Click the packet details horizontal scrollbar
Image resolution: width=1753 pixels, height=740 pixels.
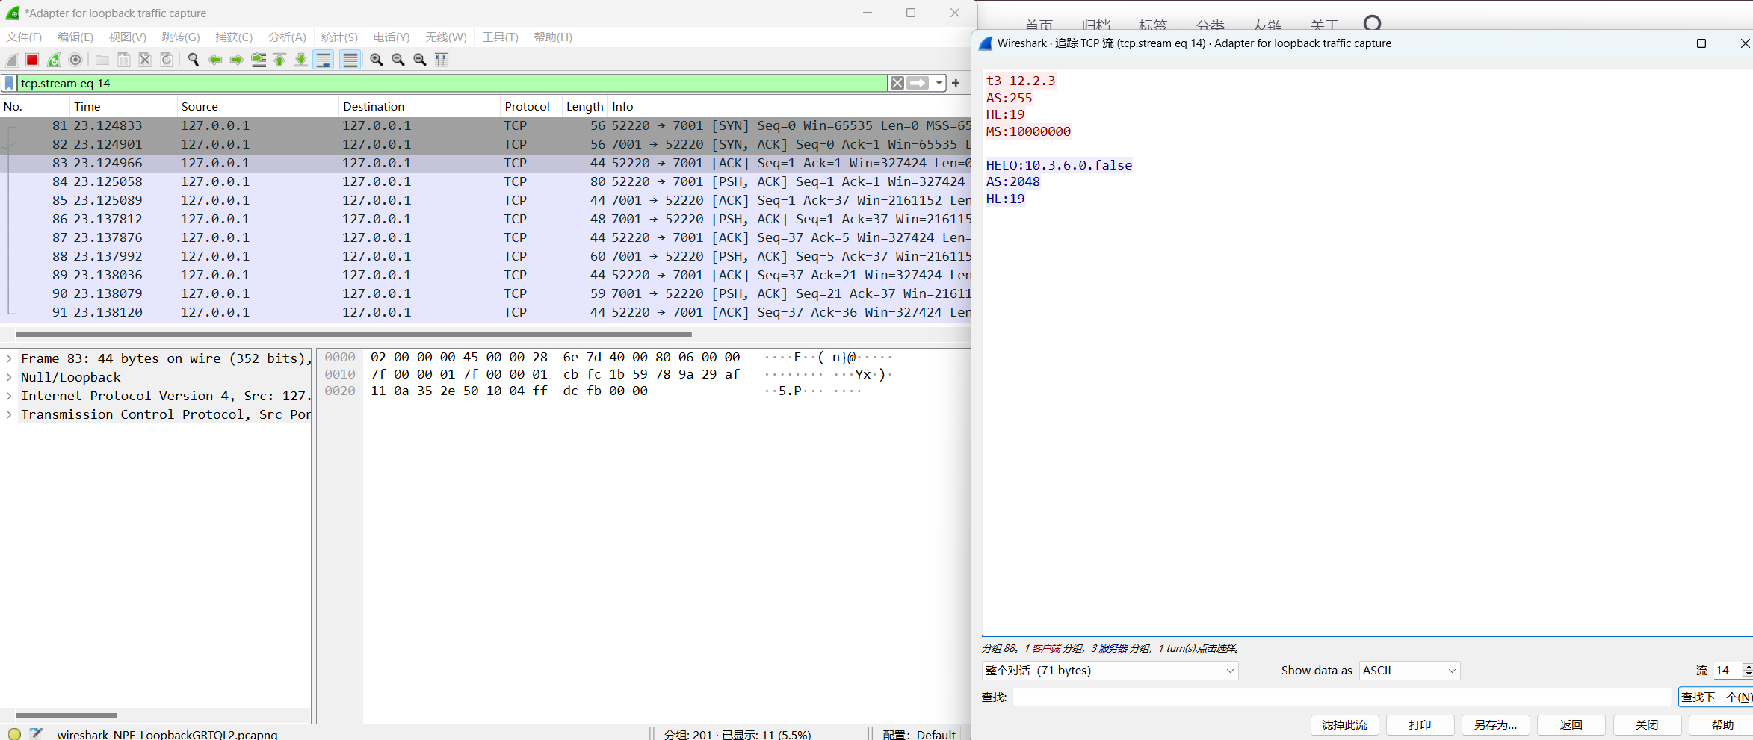coord(67,715)
